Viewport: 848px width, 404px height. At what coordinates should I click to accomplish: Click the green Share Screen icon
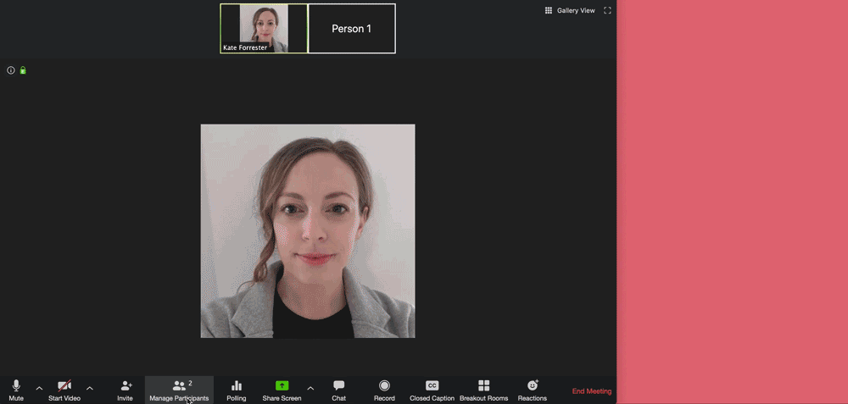[282, 386]
